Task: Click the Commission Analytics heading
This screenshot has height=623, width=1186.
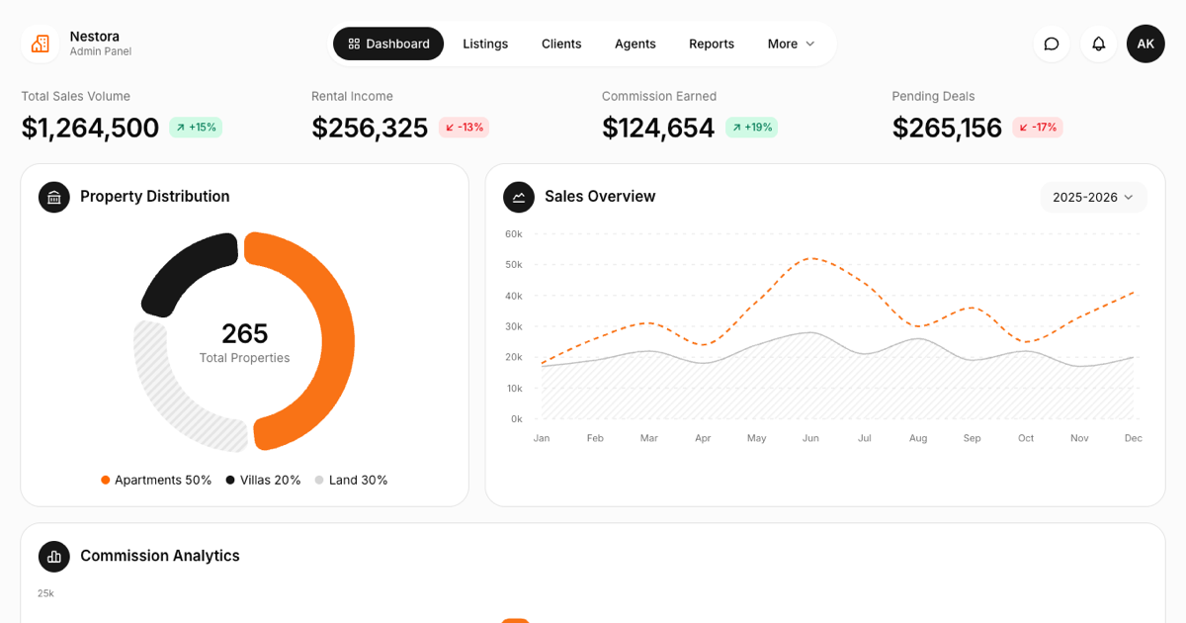Action: pyautogui.click(x=160, y=557)
